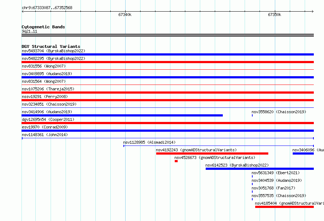Click the nsv5493704 (ByrskaBishop2022) label
324x221 pixels.
pyautogui.click(x=54, y=51)
